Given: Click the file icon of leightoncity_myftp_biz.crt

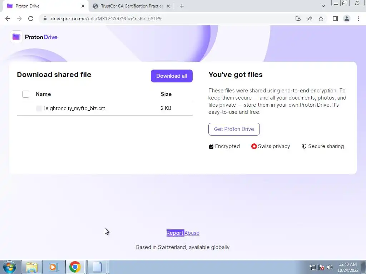Looking at the screenshot, I should point(39,108).
